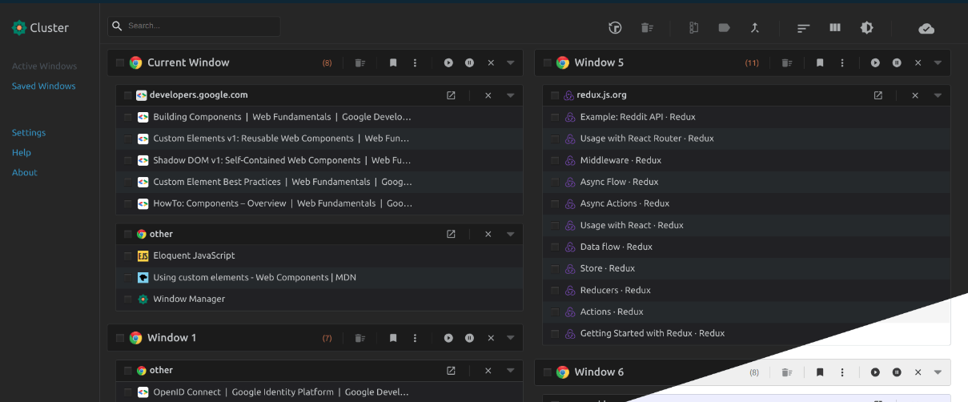Tick the redux.js.org group checkbox
This screenshot has width=968, height=402.
tap(555, 95)
